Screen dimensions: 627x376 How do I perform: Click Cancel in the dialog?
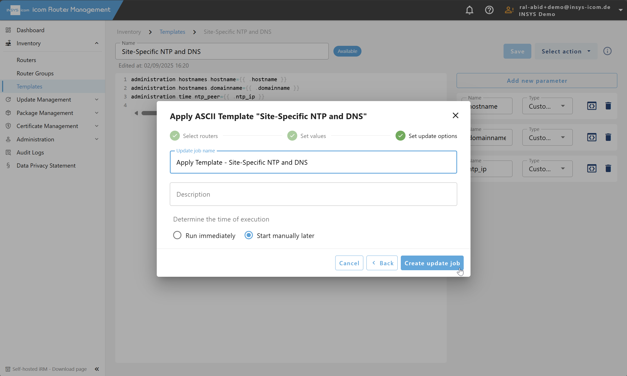(349, 263)
